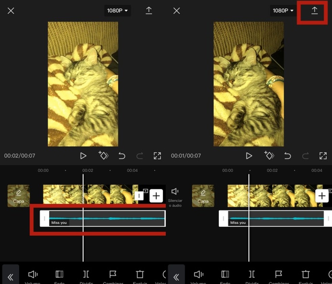Select the Miss you audio clip in right screenshot
332x284 pixels.
pyautogui.click(x=276, y=218)
